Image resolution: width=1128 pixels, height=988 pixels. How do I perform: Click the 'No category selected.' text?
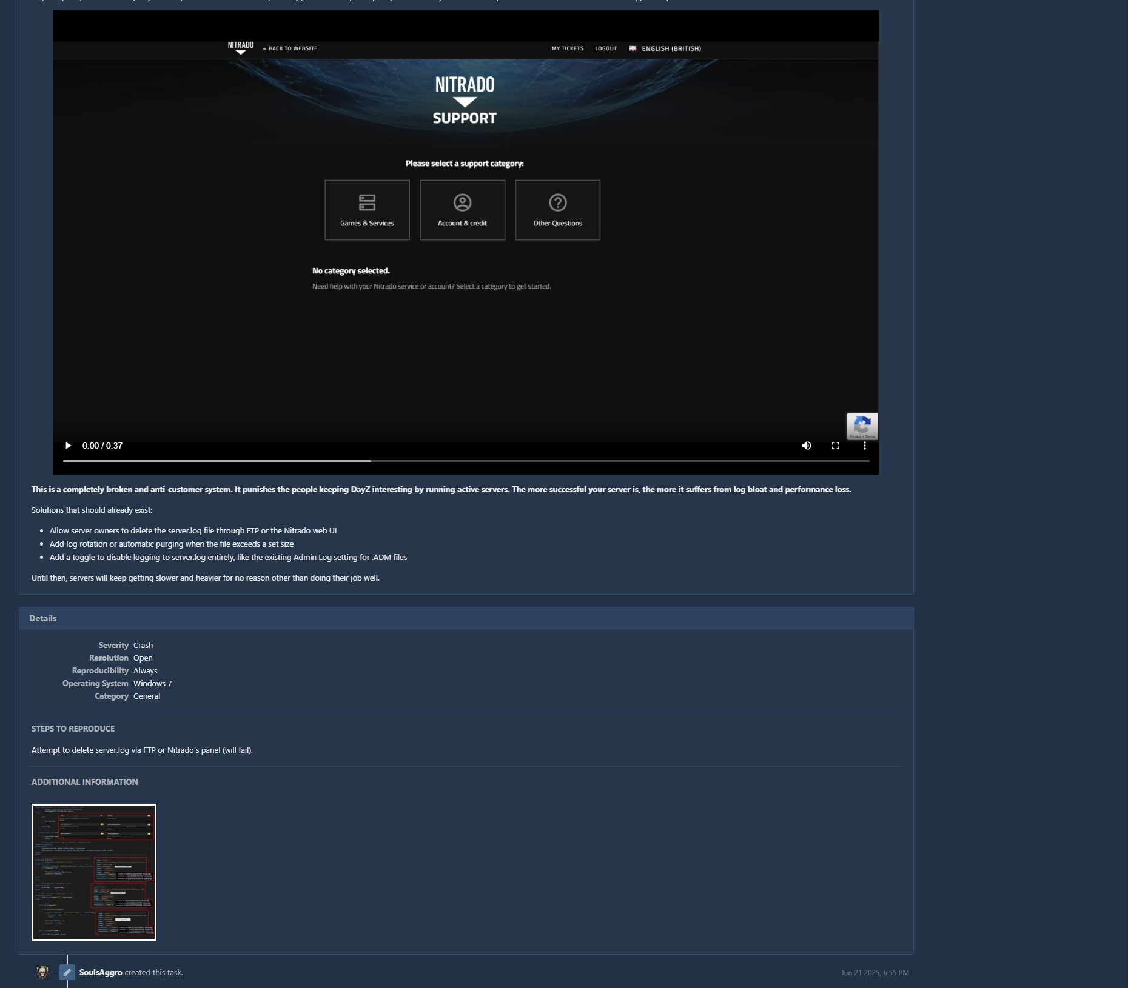[x=351, y=271]
